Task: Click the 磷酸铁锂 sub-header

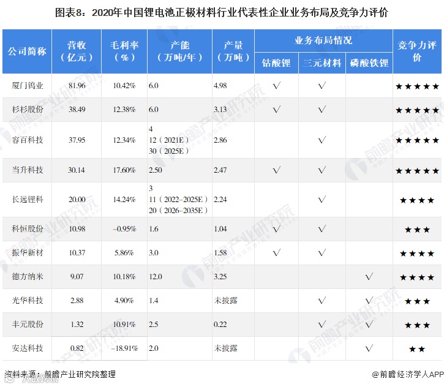Action: pyautogui.click(x=369, y=63)
